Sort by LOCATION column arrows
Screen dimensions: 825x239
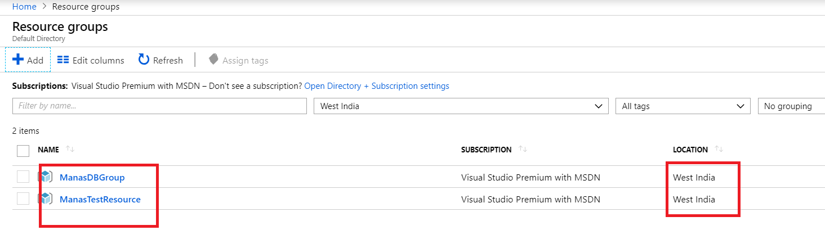[719, 149]
